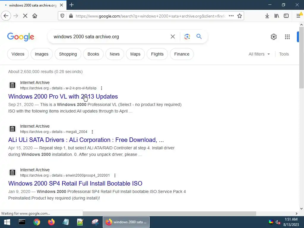Click favicon beside ALi ULi SATA result

(12, 129)
